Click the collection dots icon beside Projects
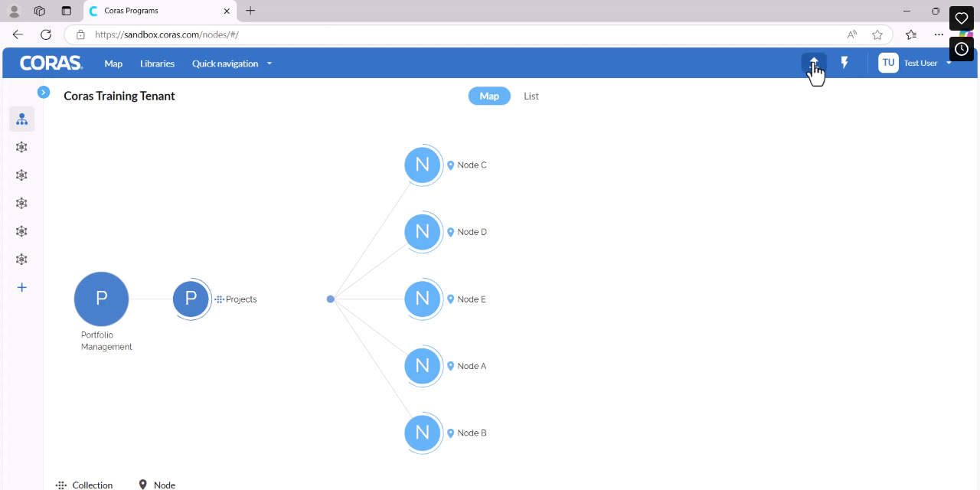Image resolution: width=980 pixels, height=490 pixels. click(219, 299)
